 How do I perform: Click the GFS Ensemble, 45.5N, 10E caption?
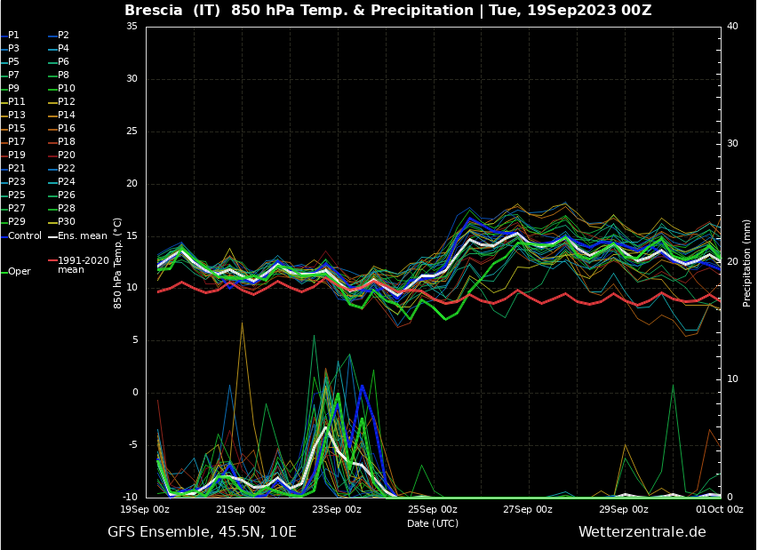[x=202, y=532]
